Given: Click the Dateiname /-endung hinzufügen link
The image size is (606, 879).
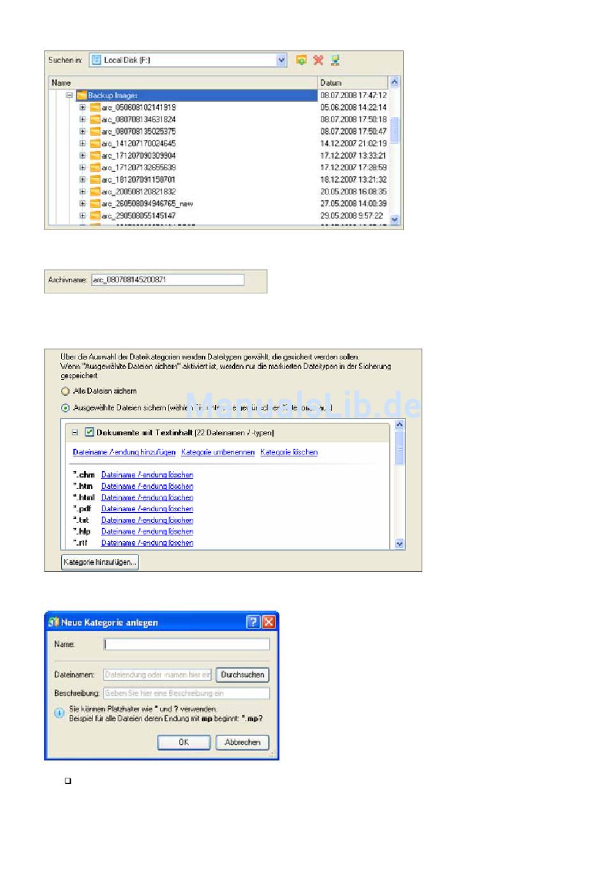Looking at the screenshot, I should pos(124,453).
